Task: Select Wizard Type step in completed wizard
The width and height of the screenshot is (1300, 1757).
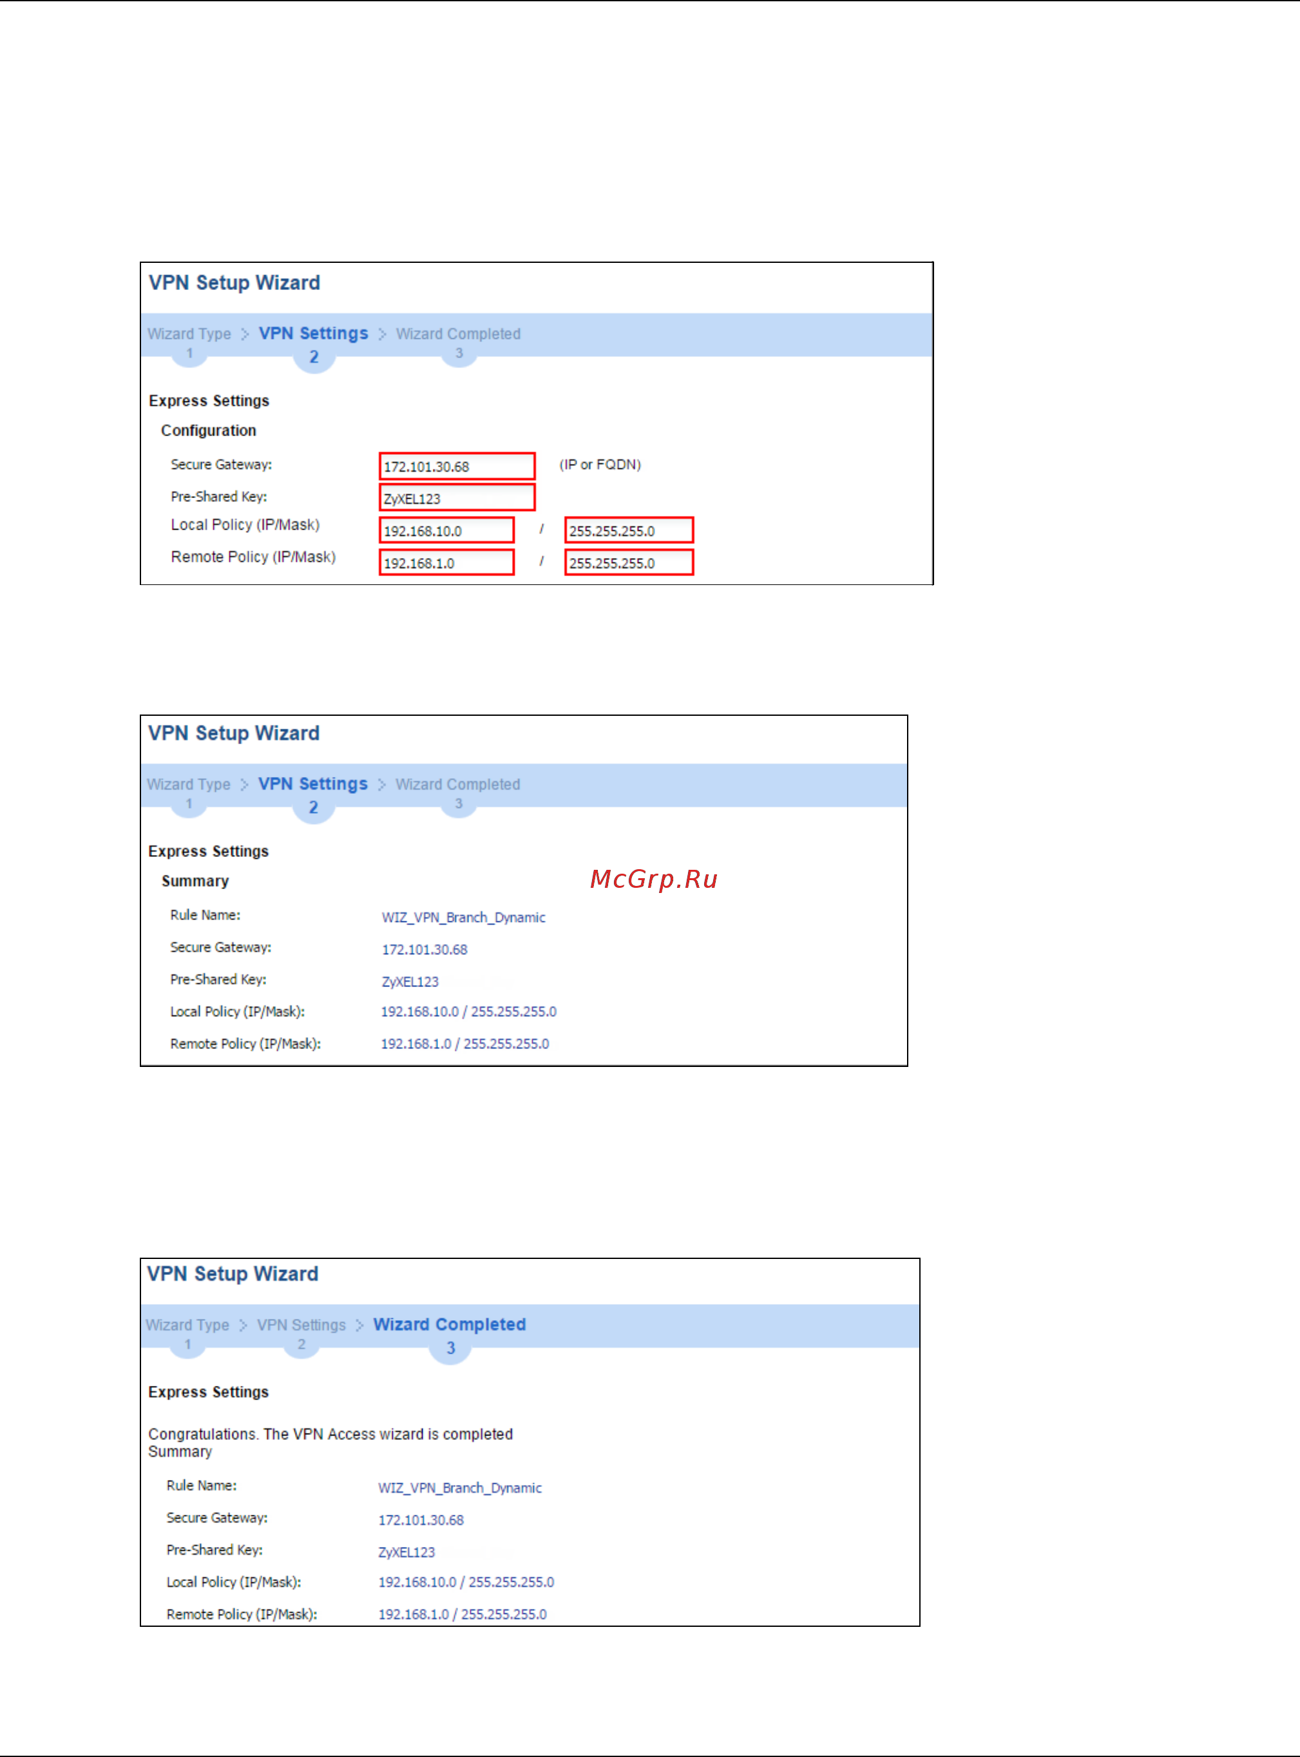Action: tap(187, 1325)
